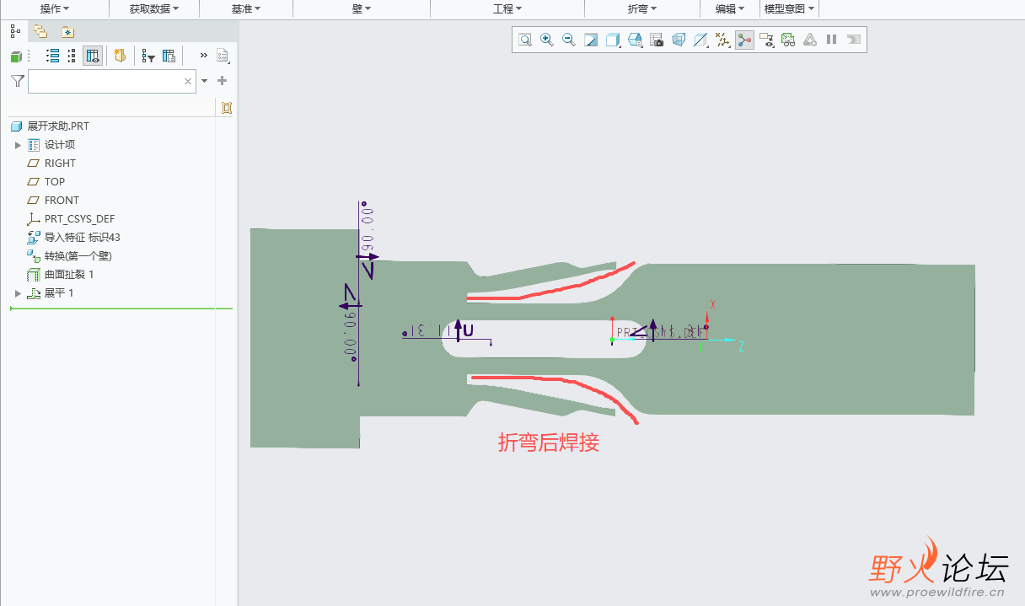Open the 模型意图 group dropdown
Image resolution: width=1025 pixels, height=606 pixels.
789,8
